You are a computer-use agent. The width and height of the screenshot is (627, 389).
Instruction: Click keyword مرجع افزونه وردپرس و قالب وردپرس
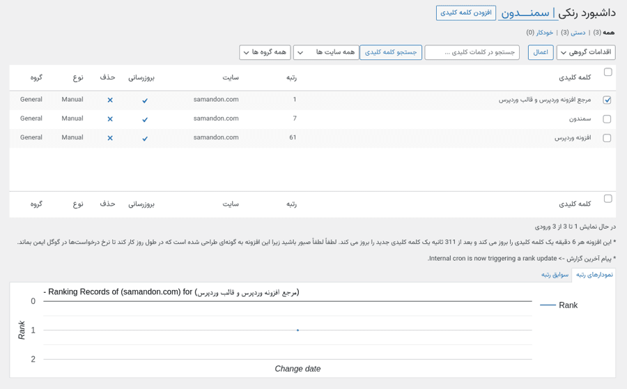545,100
